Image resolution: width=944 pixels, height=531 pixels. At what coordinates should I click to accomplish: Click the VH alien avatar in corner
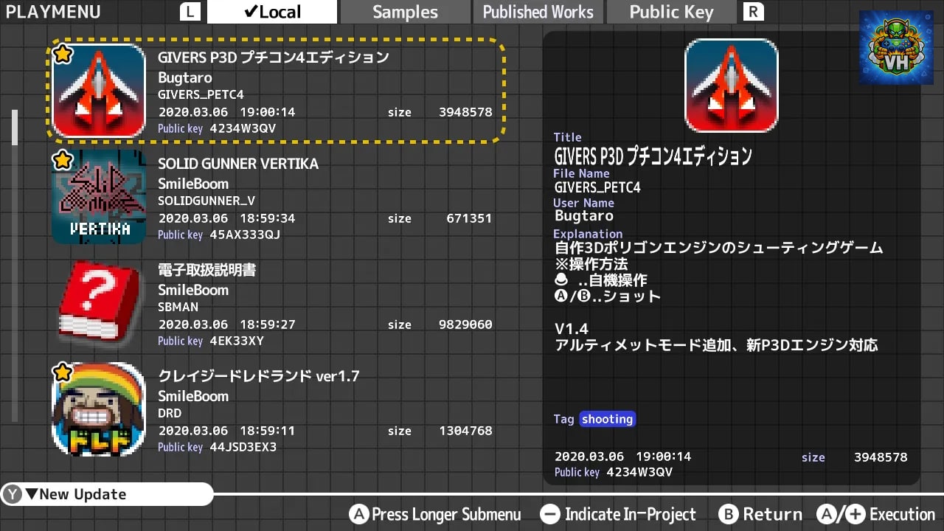click(896, 47)
